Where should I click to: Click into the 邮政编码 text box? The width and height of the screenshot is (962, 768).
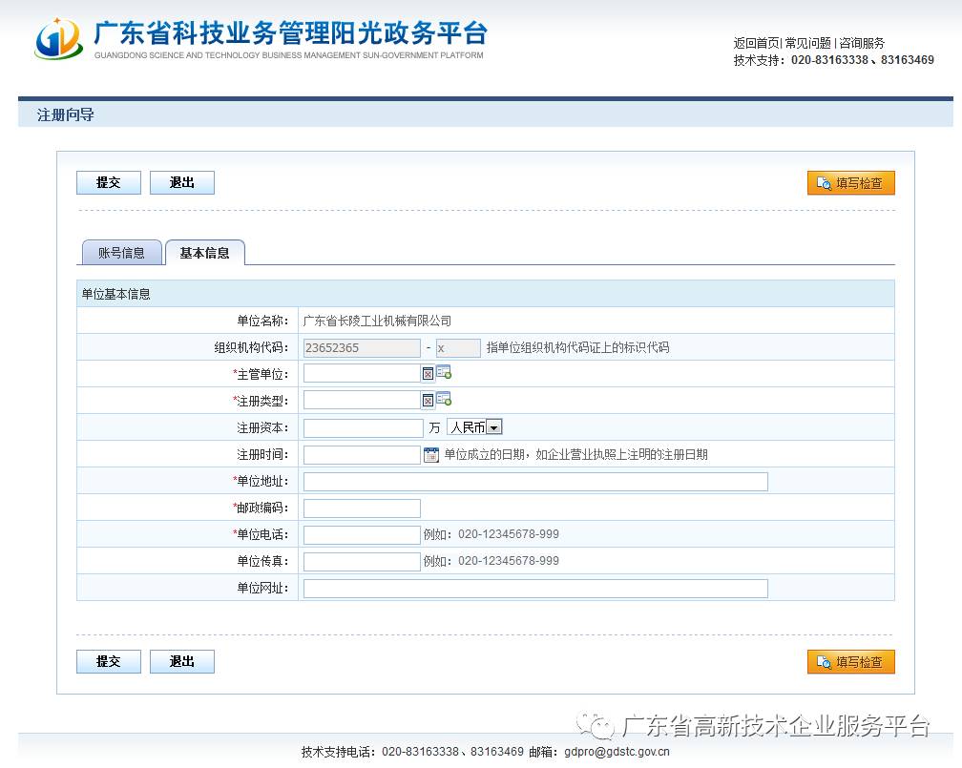362,509
